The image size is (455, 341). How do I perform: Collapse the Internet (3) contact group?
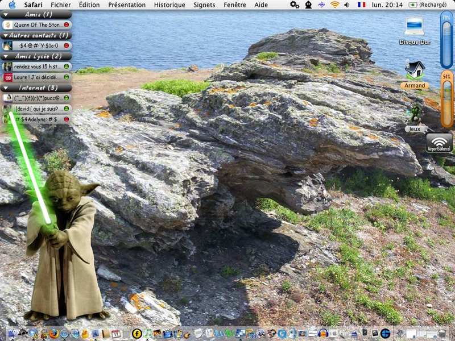pos(6,88)
